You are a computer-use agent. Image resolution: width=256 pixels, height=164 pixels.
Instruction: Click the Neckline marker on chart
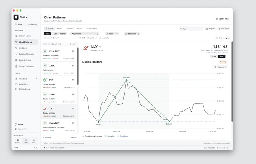pos(126,80)
